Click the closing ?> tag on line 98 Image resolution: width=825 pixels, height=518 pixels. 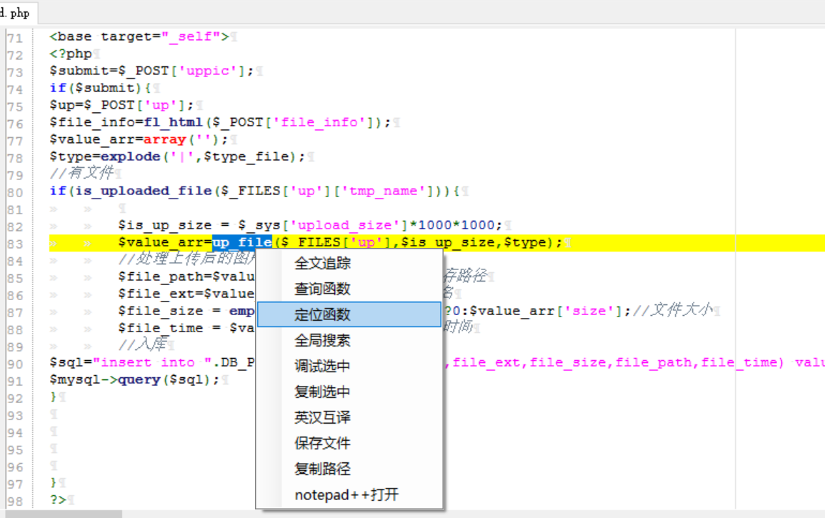pos(57,499)
